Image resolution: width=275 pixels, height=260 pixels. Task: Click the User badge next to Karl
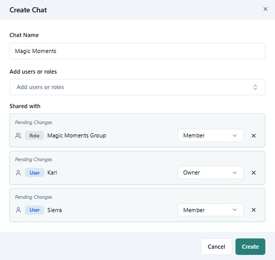pos(35,172)
